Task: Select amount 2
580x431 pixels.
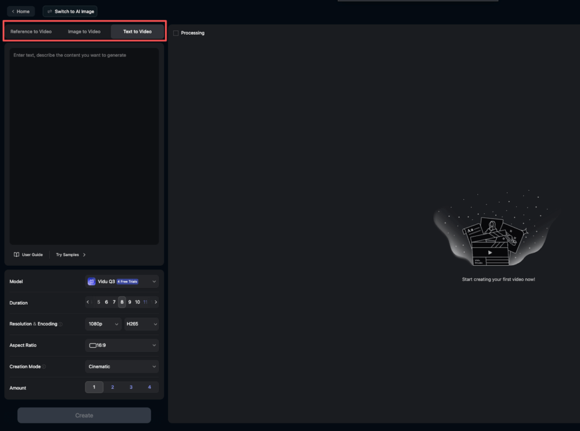Action: 113,387
